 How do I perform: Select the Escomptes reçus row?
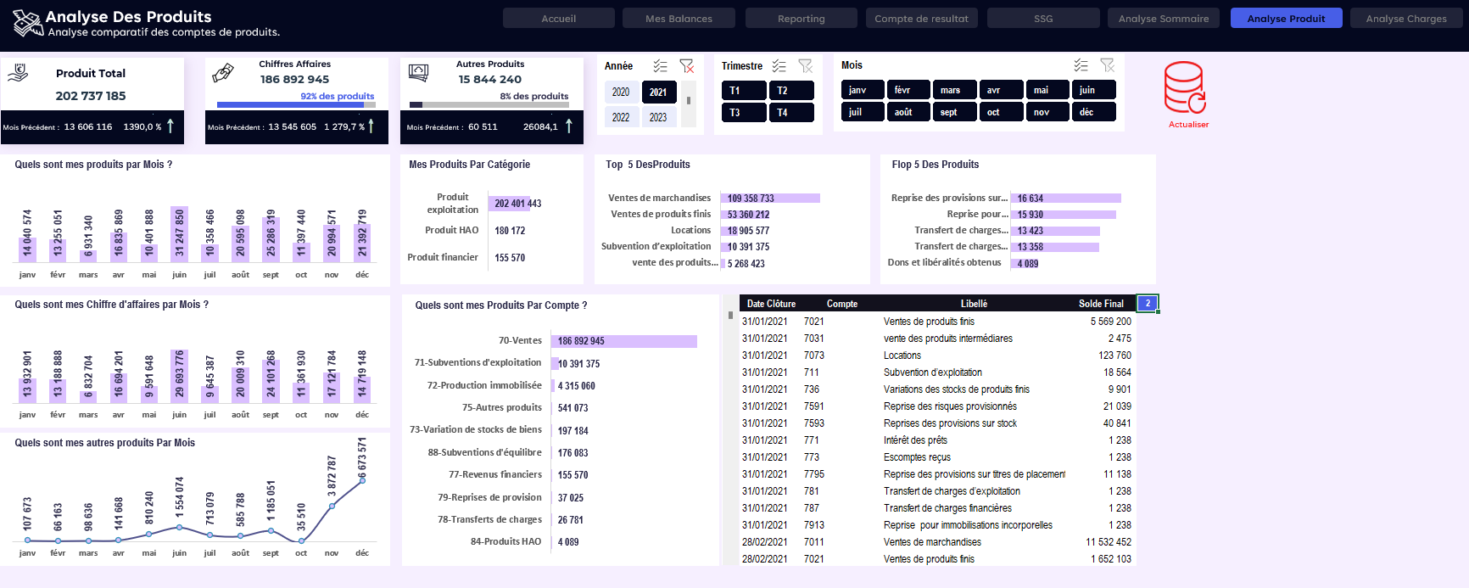point(936,457)
